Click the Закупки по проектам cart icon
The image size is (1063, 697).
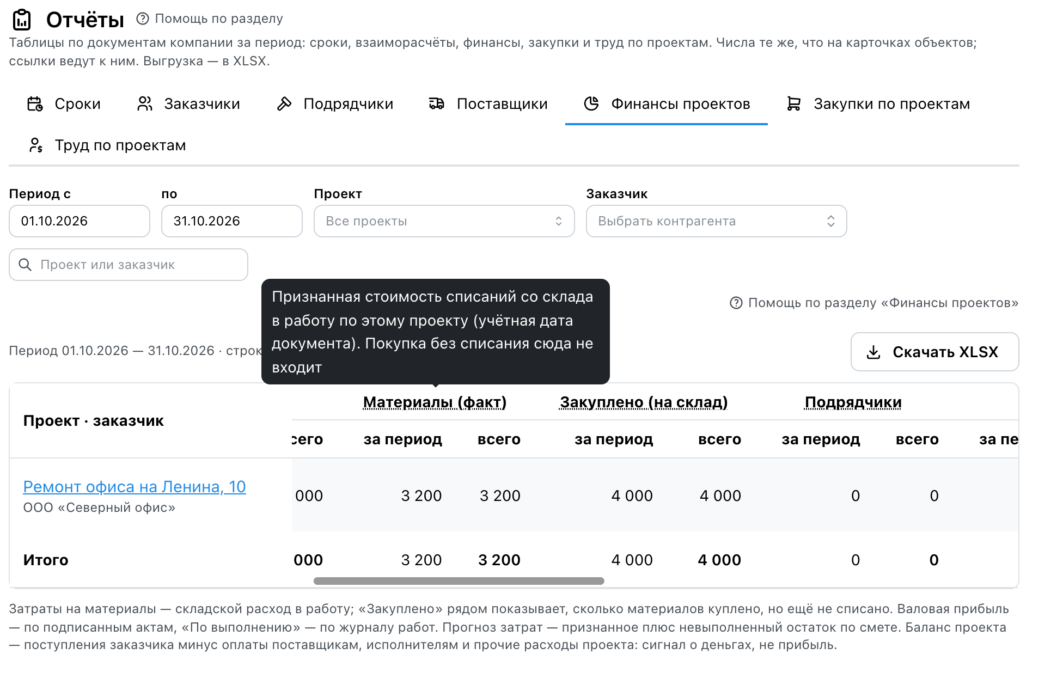(794, 103)
